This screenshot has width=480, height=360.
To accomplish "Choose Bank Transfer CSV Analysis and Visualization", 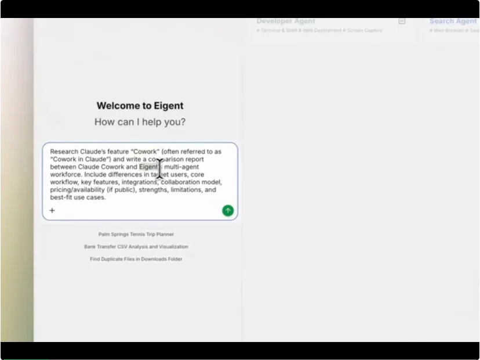I will click(136, 247).
